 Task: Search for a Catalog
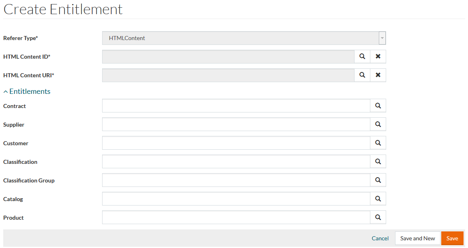[378, 199]
